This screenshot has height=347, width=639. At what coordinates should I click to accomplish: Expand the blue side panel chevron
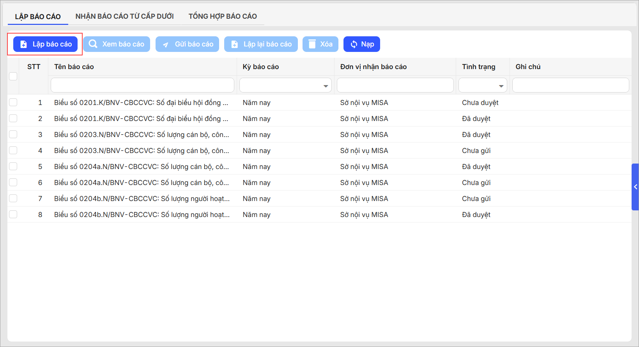pos(635,187)
